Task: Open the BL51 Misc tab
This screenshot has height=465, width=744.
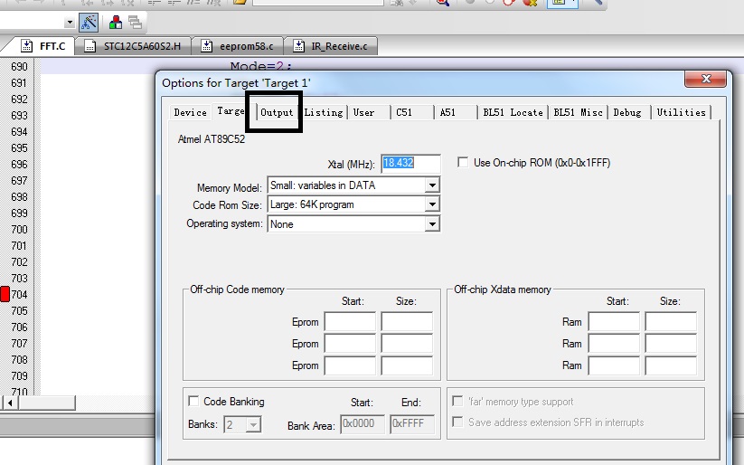Action: (x=579, y=112)
